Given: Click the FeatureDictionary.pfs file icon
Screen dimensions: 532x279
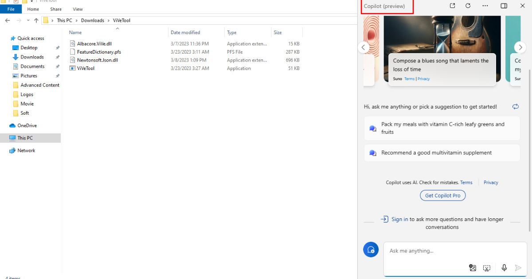Looking at the screenshot, I should coord(73,52).
